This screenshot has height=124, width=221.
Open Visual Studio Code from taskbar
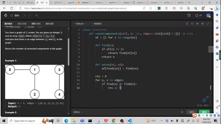(130, 121)
